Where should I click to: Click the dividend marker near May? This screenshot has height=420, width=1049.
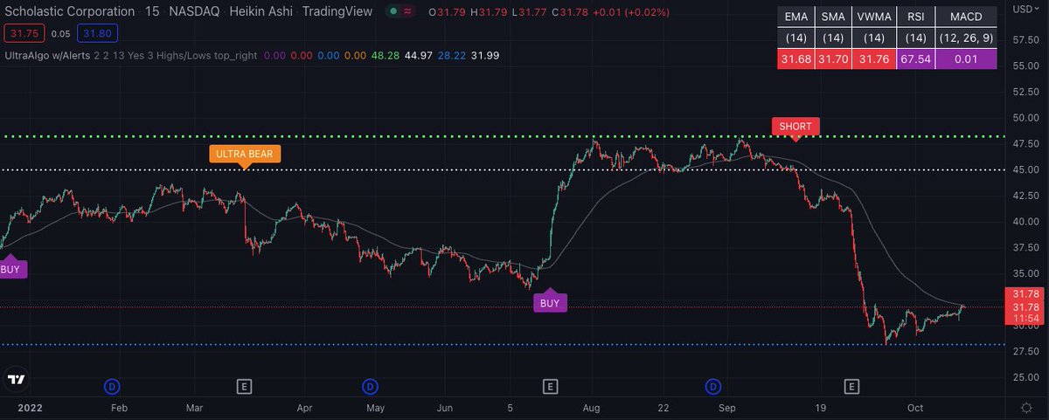tap(370, 385)
